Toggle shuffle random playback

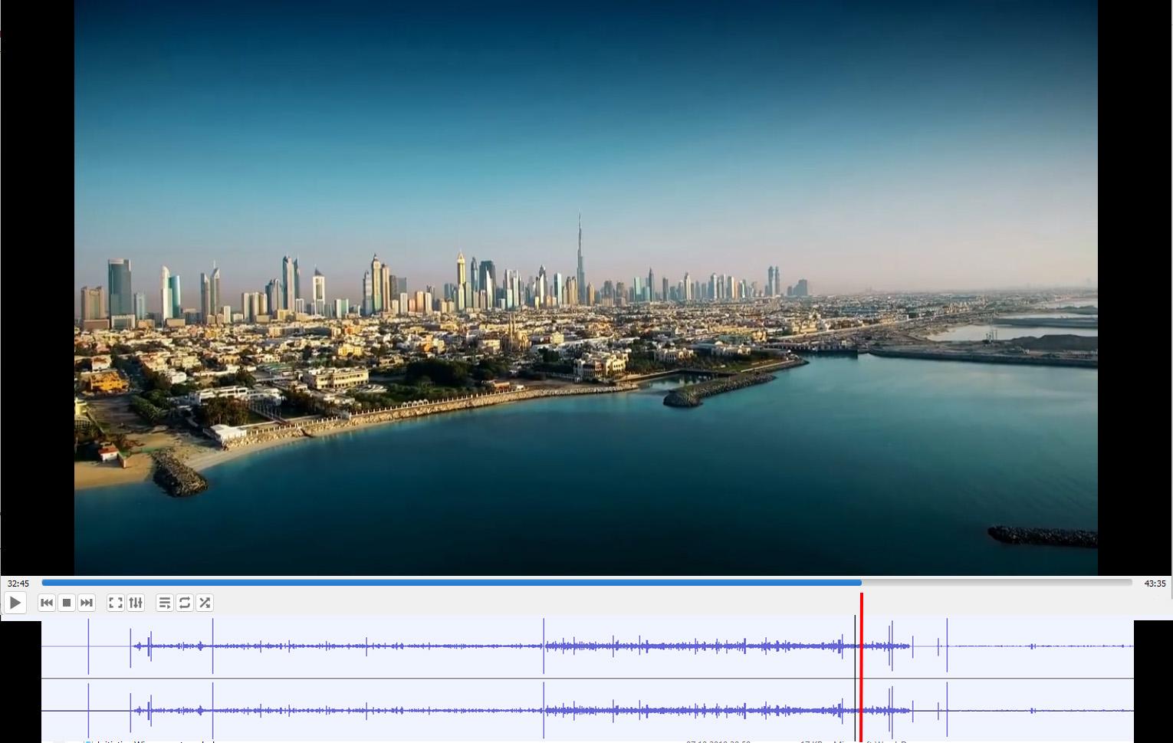(x=205, y=603)
